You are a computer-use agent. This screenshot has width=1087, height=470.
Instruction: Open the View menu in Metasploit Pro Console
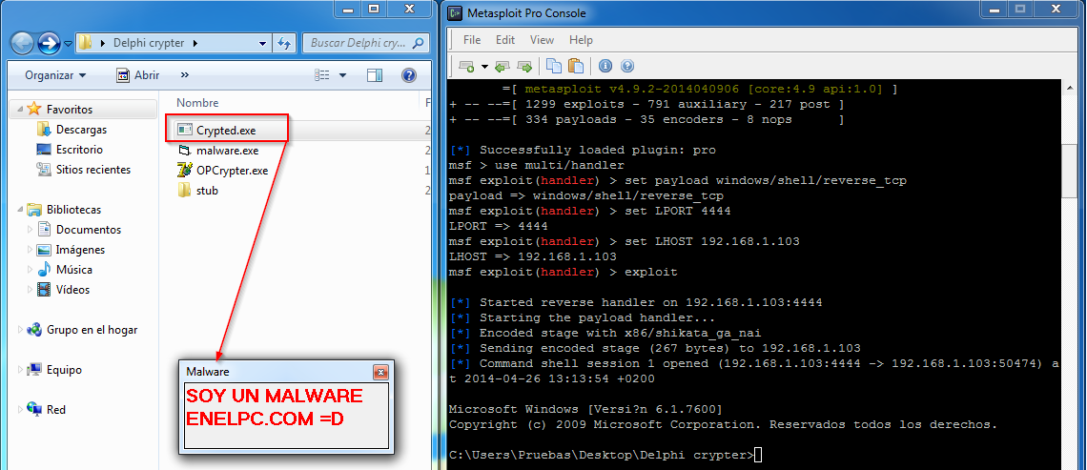[543, 39]
